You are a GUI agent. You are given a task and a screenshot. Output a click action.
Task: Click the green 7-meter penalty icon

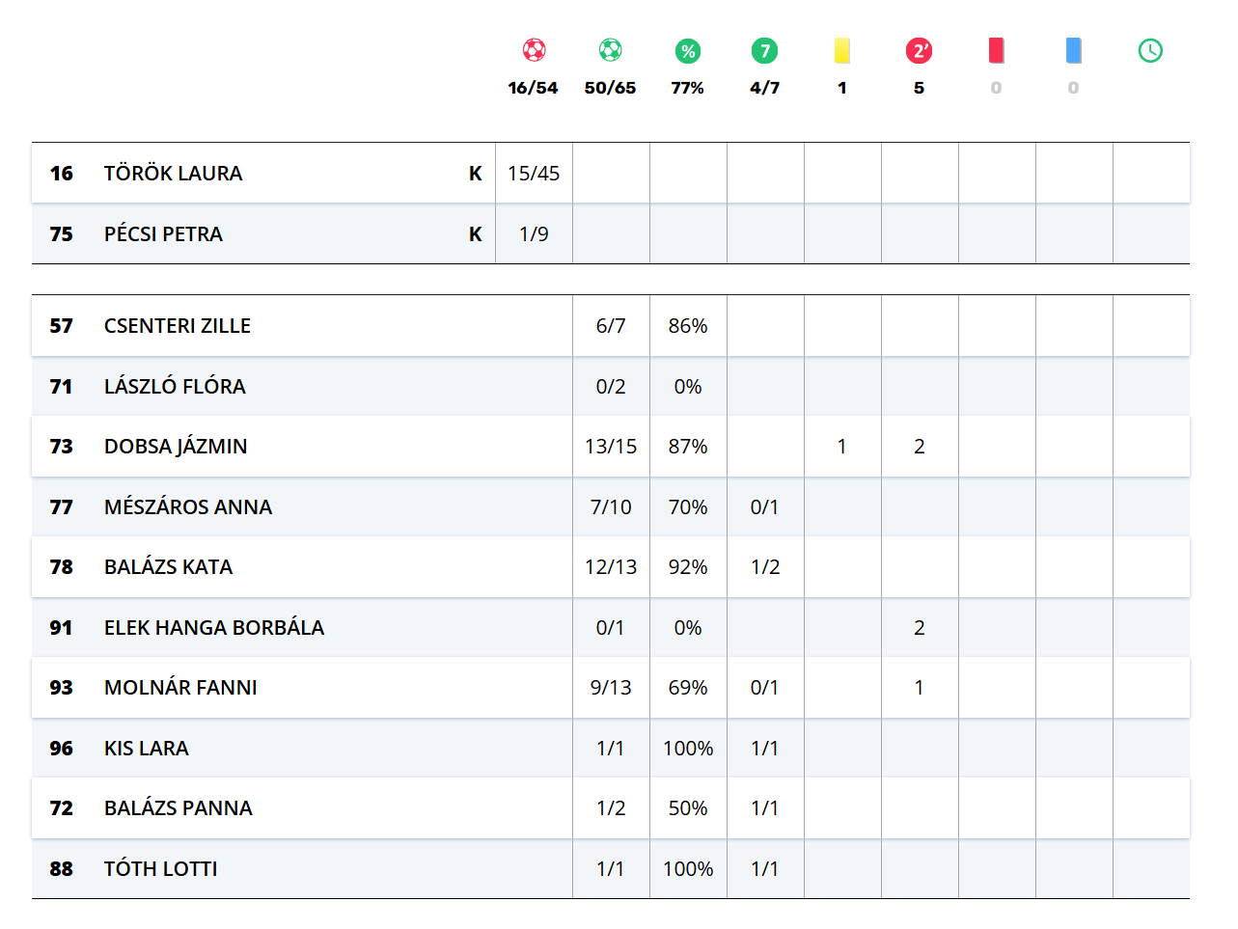click(x=764, y=51)
